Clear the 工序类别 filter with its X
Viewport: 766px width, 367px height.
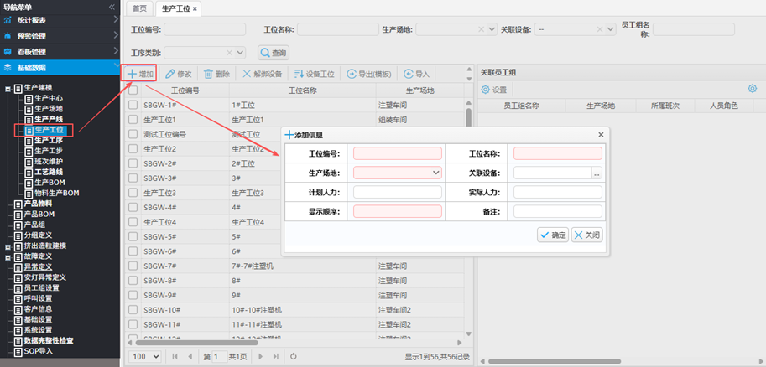click(229, 52)
